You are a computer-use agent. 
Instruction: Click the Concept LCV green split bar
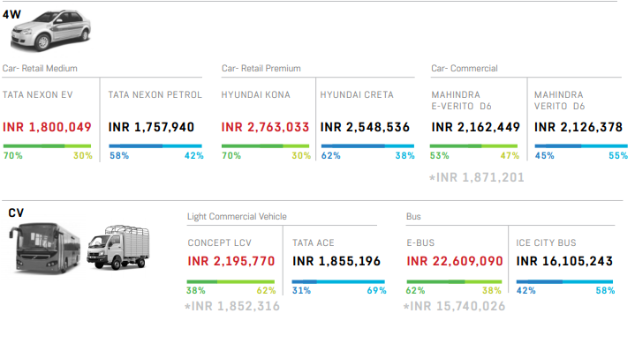click(x=231, y=281)
